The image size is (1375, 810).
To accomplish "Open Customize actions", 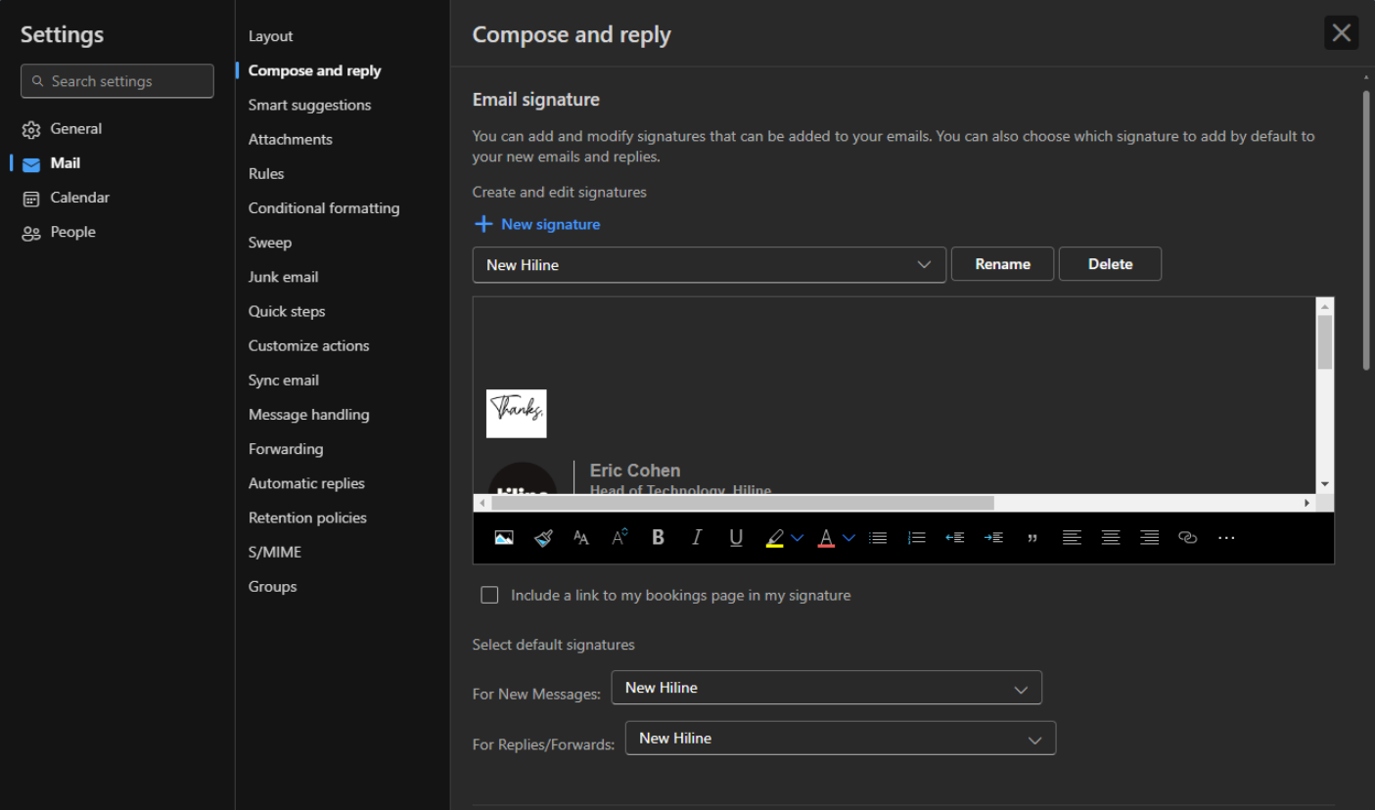I will click(x=308, y=345).
